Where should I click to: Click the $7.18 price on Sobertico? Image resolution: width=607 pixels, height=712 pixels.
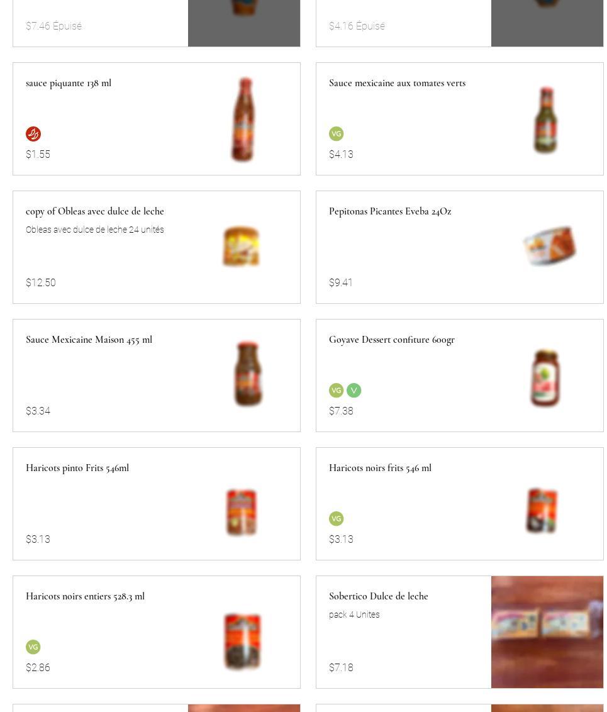tap(341, 667)
